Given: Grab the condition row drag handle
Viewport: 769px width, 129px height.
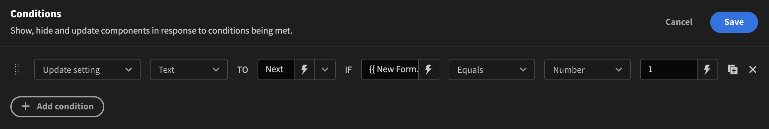Looking at the screenshot, I should (x=17, y=69).
